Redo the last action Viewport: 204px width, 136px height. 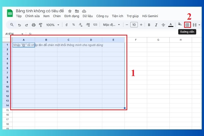click(x=27, y=25)
